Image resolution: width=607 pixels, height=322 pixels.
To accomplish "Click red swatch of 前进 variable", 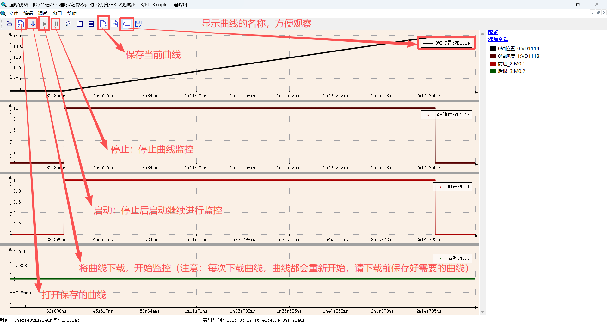I will (493, 63).
